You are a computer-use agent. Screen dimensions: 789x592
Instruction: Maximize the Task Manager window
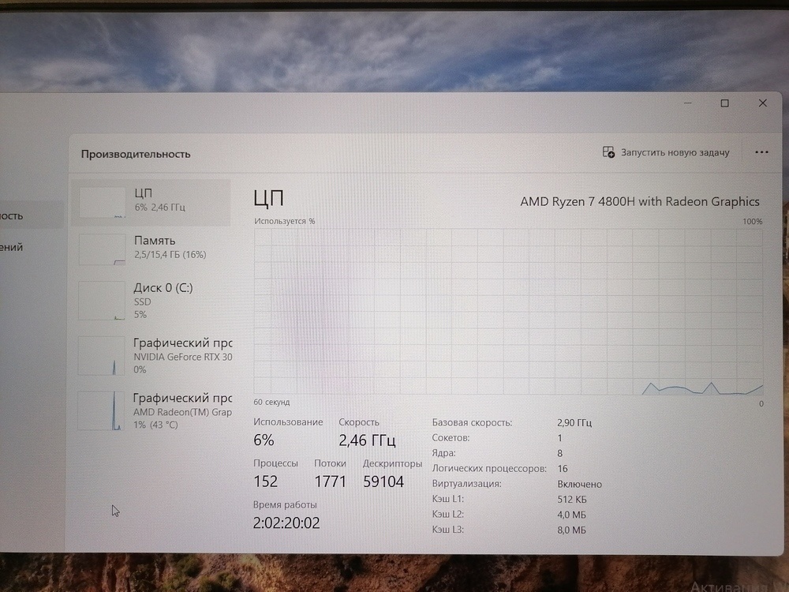coord(724,103)
